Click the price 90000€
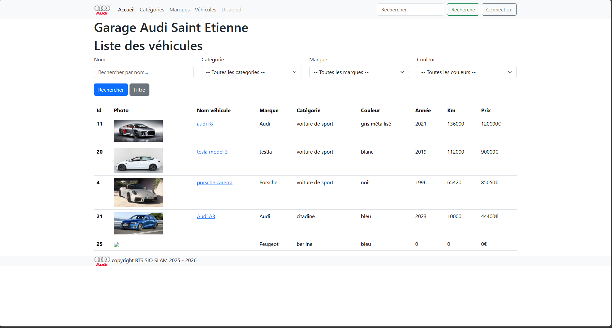Screen dimensions: 612x328 (x=489, y=152)
